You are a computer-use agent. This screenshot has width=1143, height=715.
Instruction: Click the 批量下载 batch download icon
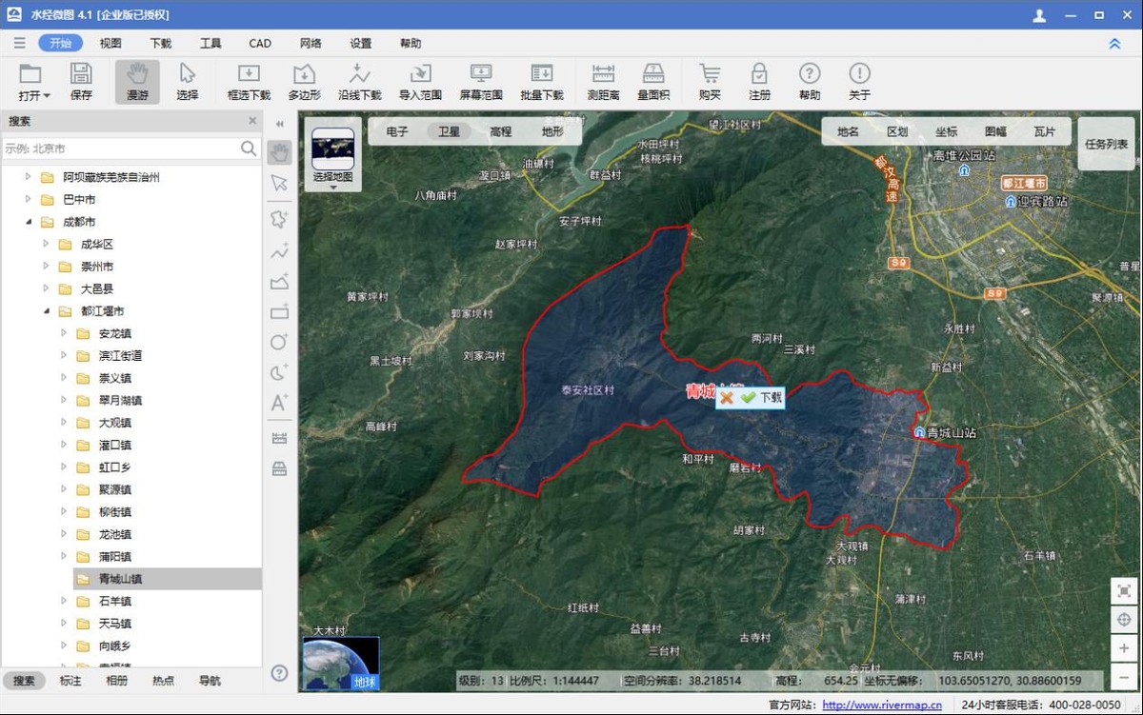(542, 82)
